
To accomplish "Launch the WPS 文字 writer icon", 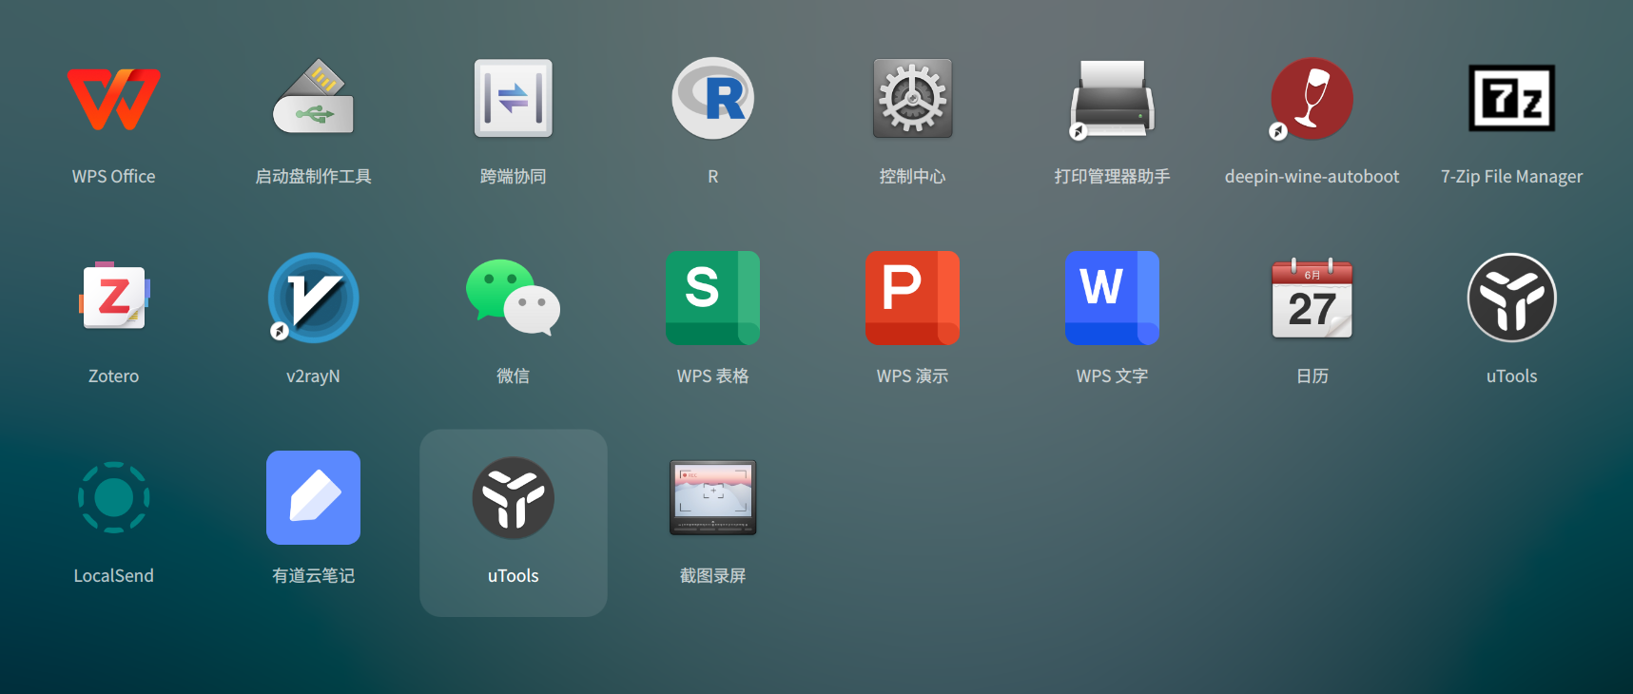I will click(x=1113, y=298).
